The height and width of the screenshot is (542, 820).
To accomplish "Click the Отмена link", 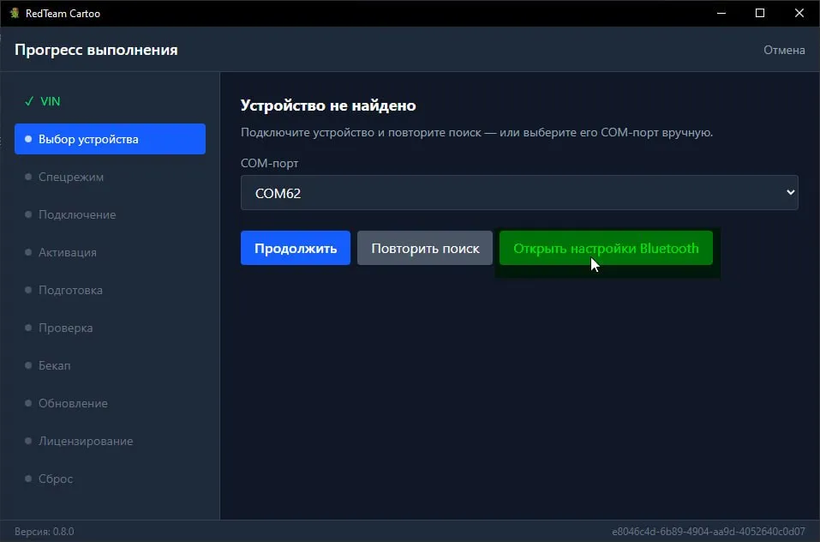I will click(784, 50).
